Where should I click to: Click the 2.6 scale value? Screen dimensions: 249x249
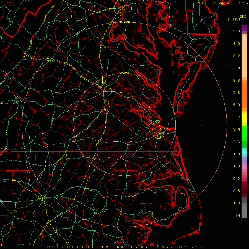point(237,142)
